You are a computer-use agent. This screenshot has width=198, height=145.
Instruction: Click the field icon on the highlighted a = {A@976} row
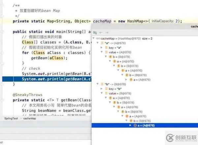tap(135, 125)
